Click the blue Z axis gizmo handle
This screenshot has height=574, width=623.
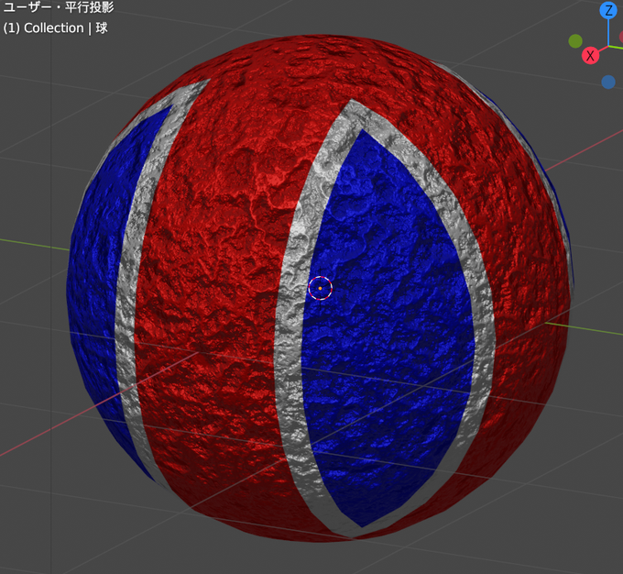click(x=608, y=10)
